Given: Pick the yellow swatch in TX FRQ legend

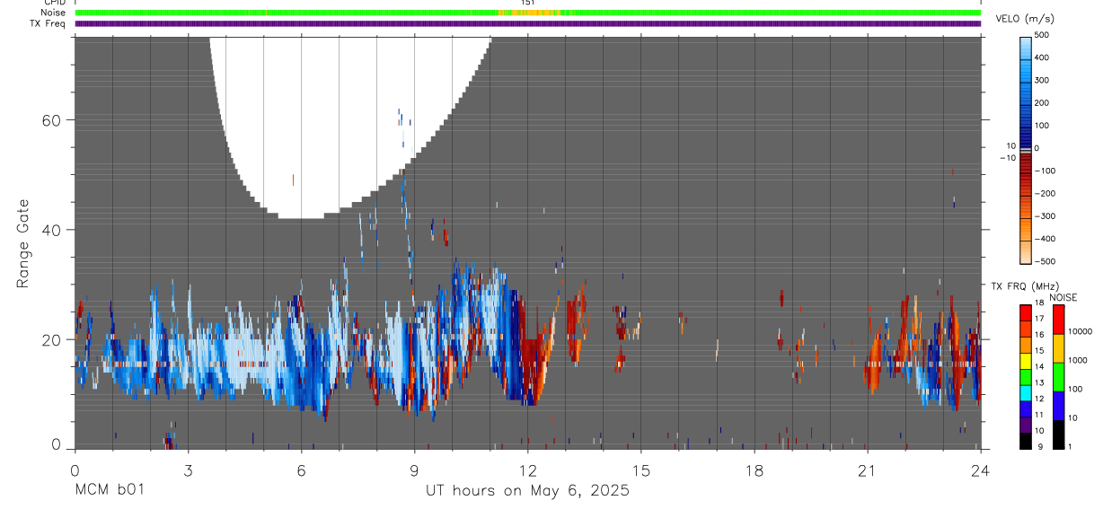Looking at the screenshot, I should coord(1027,359).
